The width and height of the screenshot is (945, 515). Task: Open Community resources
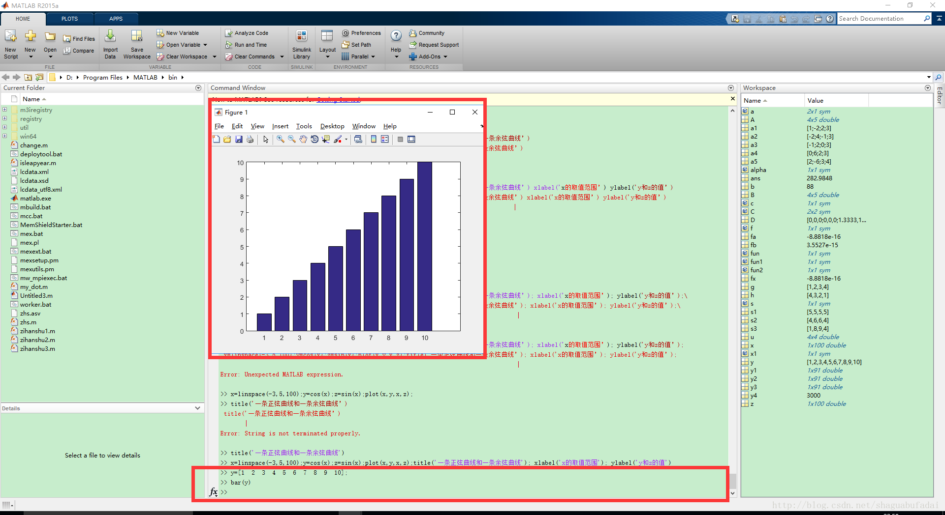427,33
